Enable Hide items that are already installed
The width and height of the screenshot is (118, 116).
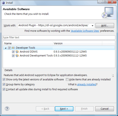[67, 79]
